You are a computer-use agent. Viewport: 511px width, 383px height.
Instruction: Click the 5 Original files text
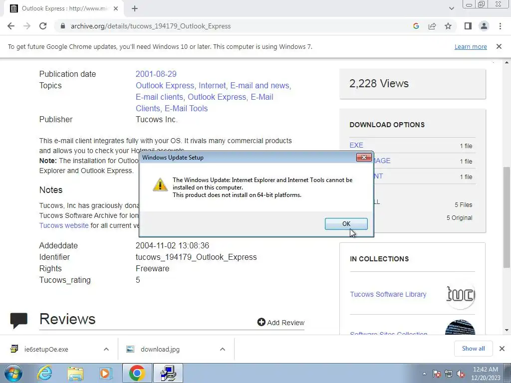(459, 218)
